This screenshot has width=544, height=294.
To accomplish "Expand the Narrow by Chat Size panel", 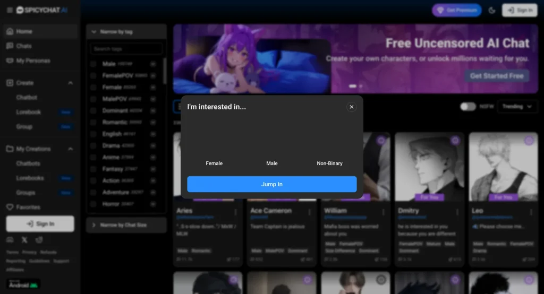I will tap(126, 225).
